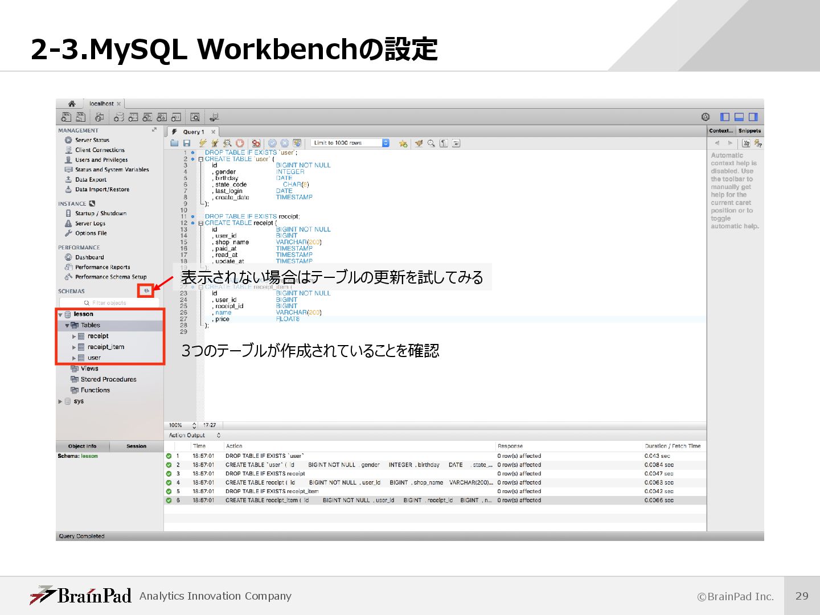Switch to the Query 1 tab
This screenshot has height=615, width=820.
pyautogui.click(x=194, y=132)
